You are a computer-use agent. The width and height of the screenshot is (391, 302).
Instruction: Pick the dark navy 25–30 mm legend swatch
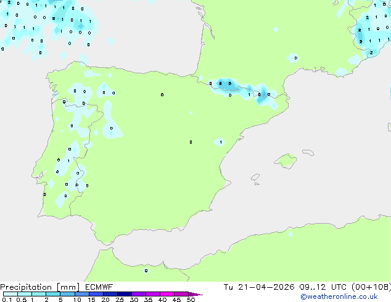[125, 294]
